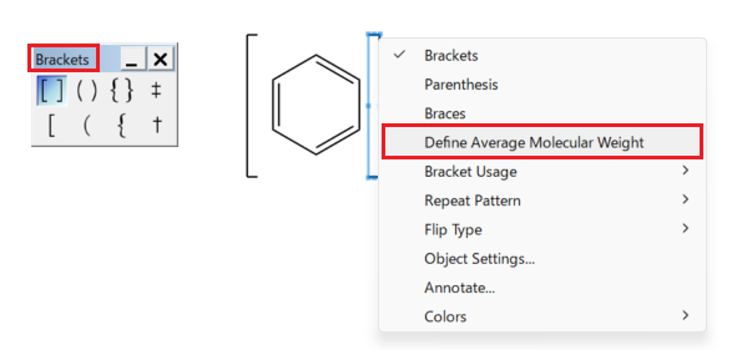Click Define Average Molecular Weight

534,143
